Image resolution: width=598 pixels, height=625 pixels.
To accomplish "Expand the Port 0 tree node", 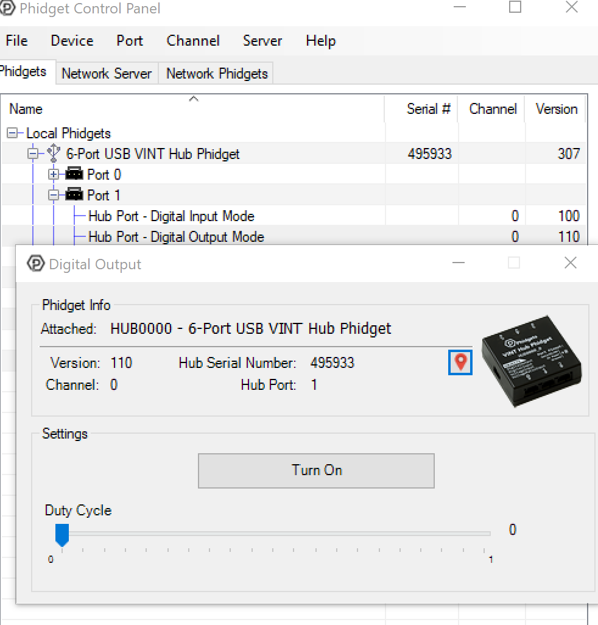I will pos(54,174).
